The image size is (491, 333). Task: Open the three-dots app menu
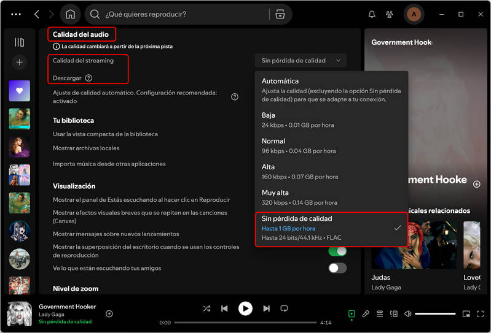[16, 14]
